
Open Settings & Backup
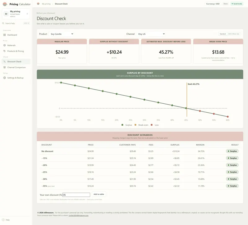click(16, 78)
